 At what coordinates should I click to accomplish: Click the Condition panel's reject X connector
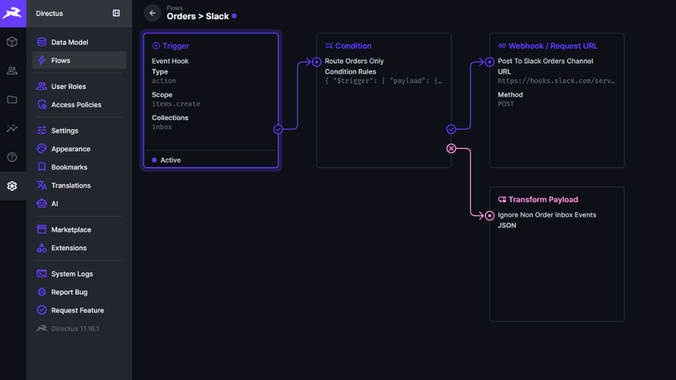click(451, 149)
